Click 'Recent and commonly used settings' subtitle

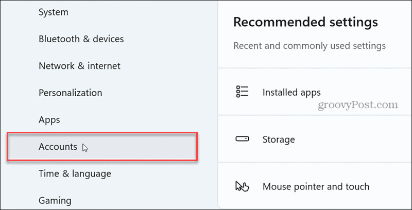310,46
